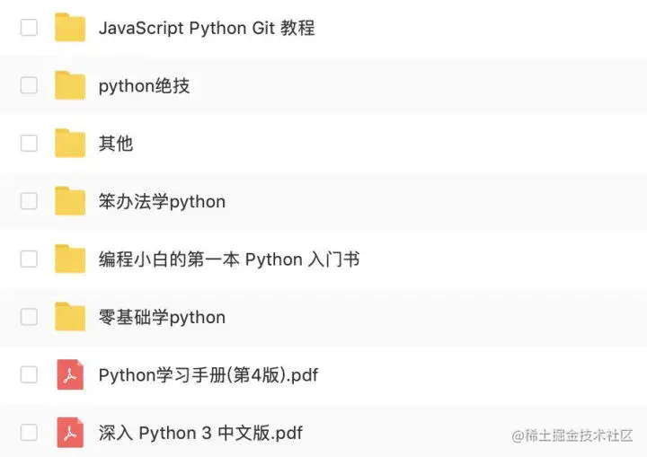
Task: Check the box next to 其他
Action: (29, 144)
